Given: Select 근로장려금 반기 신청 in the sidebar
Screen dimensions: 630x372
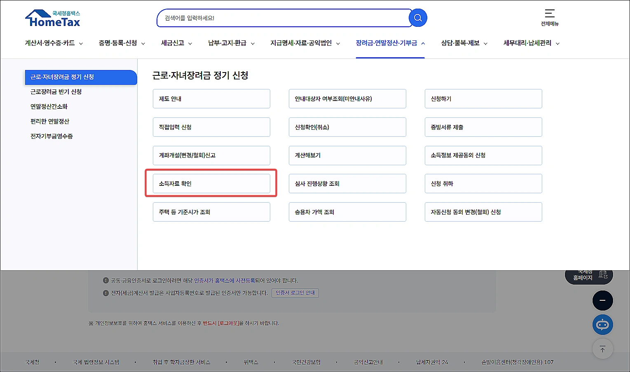Looking at the screenshot, I should point(56,92).
